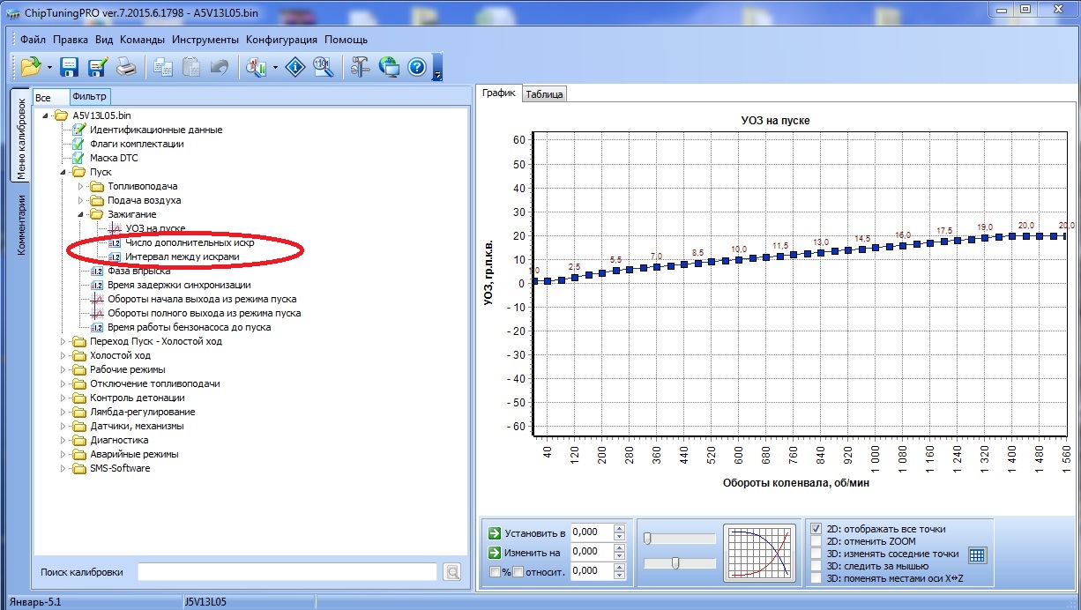
Task: Click the Undo arrow icon
Action: [x=220, y=66]
